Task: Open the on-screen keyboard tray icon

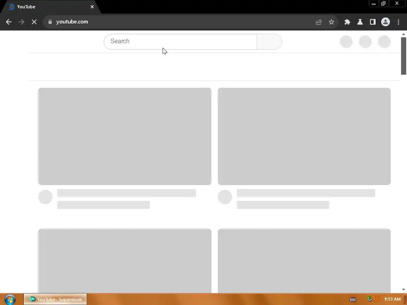Action: 353,299
